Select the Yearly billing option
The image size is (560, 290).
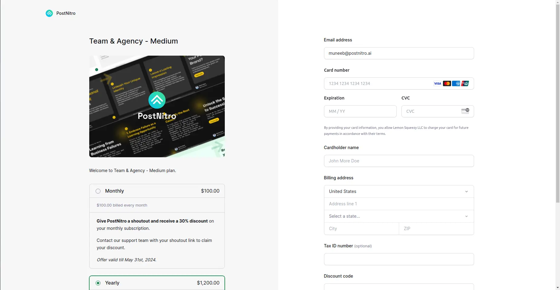[x=98, y=283]
